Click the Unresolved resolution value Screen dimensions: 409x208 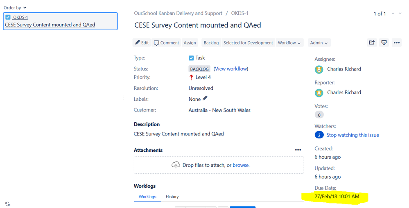(x=201, y=88)
